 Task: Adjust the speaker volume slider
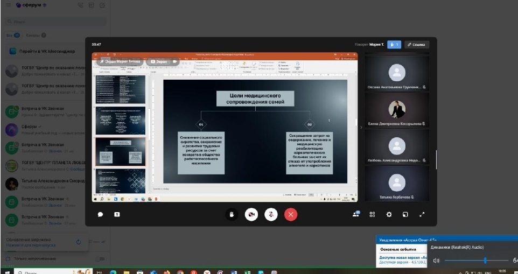(485, 261)
